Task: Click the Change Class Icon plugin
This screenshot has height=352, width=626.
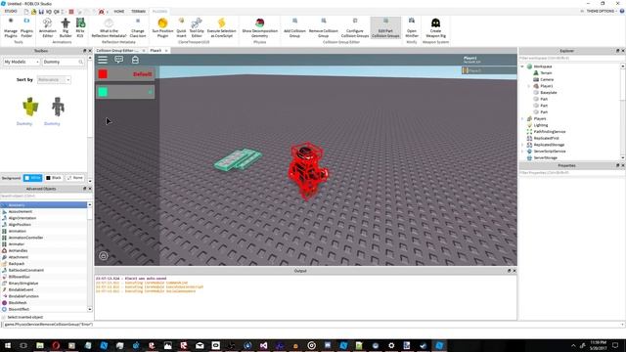Action: pyautogui.click(x=138, y=27)
